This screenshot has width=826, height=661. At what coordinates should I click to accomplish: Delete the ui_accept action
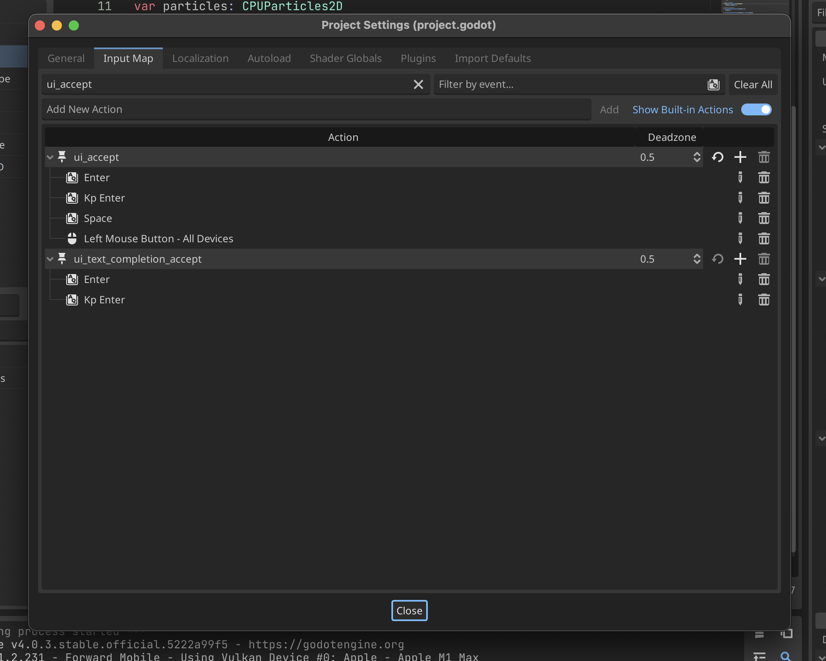tap(764, 157)
